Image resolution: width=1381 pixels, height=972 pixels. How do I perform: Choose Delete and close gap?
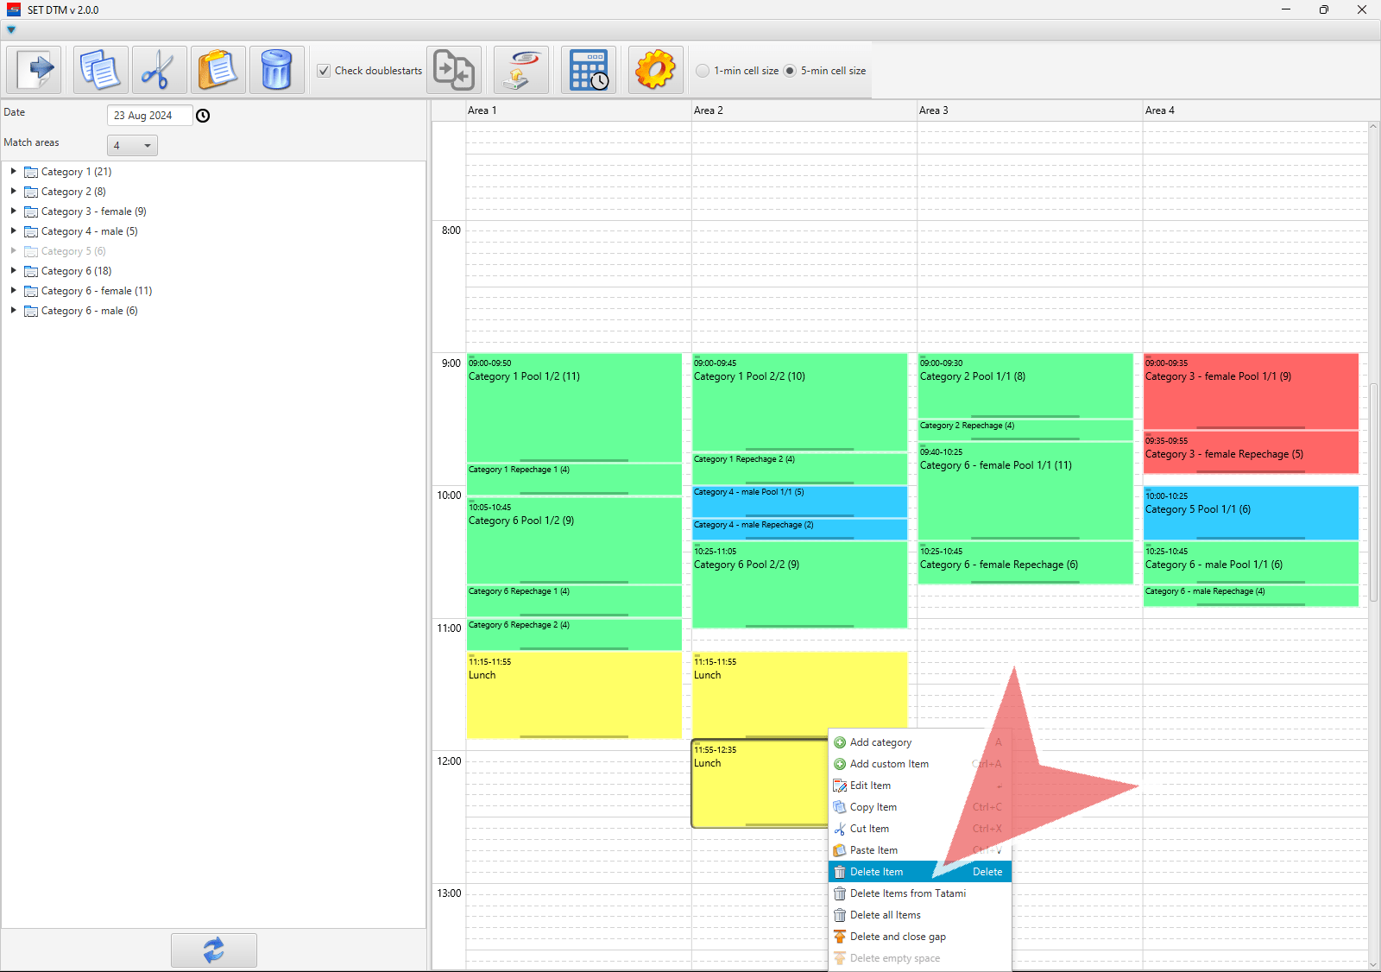pyautogui.click(x=898, y=937)
